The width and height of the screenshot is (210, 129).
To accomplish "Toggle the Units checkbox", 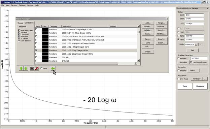I will [41, 68].
